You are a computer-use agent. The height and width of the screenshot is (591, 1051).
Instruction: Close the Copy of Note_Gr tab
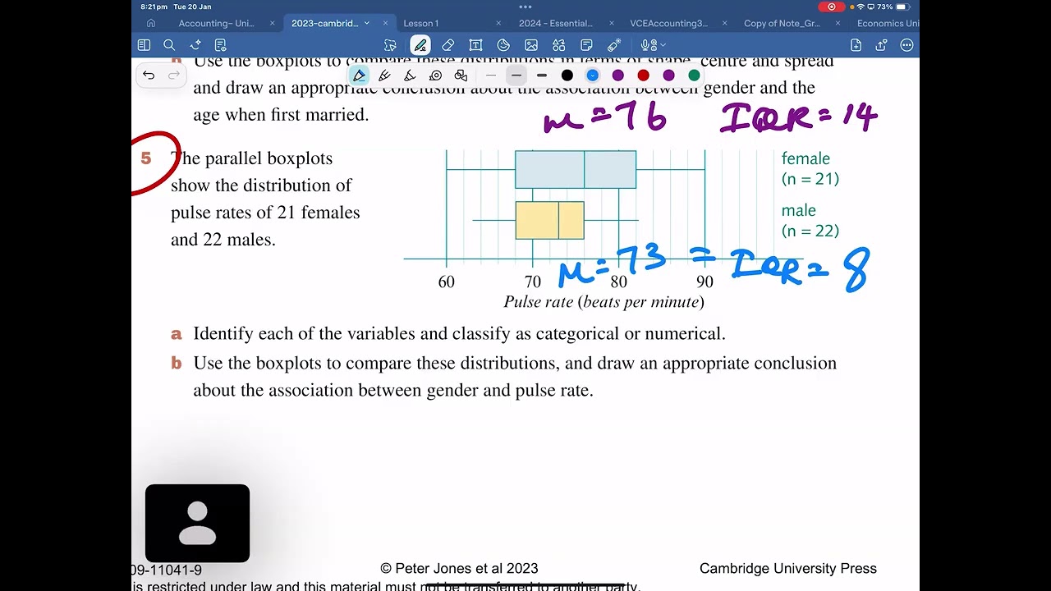tap(838, 23)
